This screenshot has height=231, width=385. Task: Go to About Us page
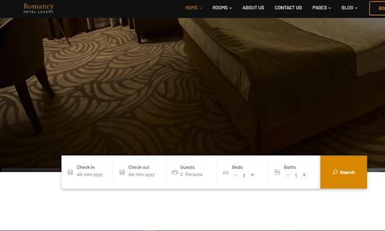click(x=253, y=8)
